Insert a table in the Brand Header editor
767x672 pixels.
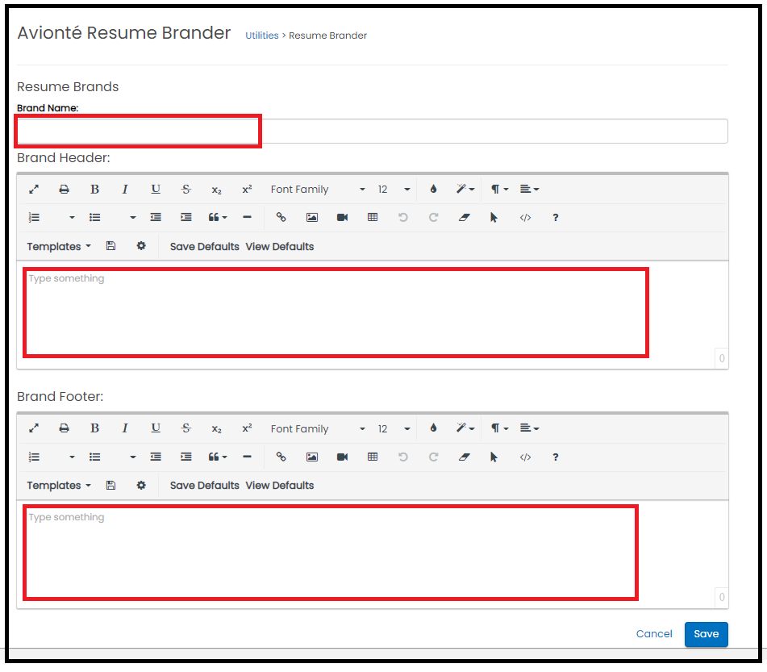click(x=373, y=217)
